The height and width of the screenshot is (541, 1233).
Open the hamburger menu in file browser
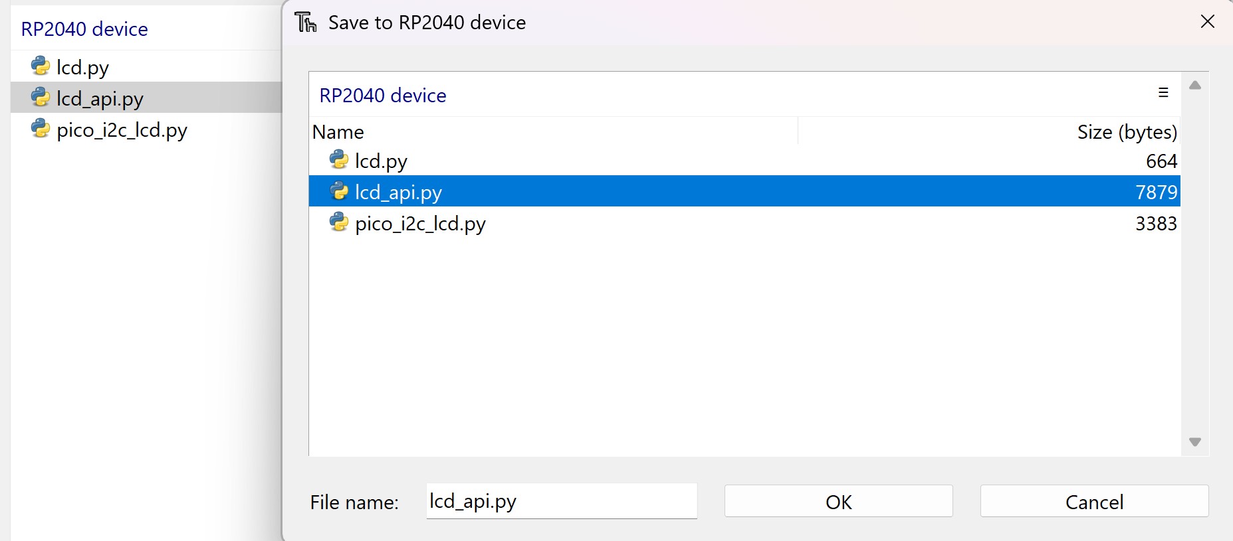click(1163, 93)
